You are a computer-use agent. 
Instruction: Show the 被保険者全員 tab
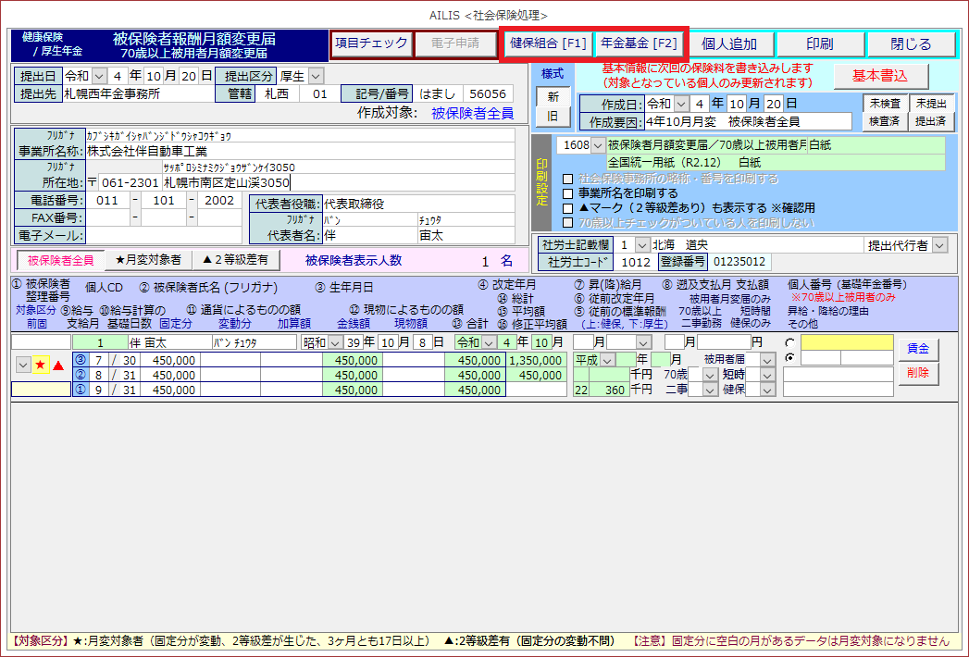60,260
